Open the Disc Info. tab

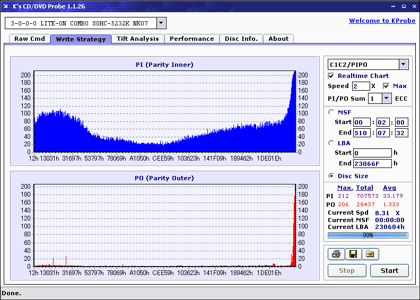pos(241,39)
